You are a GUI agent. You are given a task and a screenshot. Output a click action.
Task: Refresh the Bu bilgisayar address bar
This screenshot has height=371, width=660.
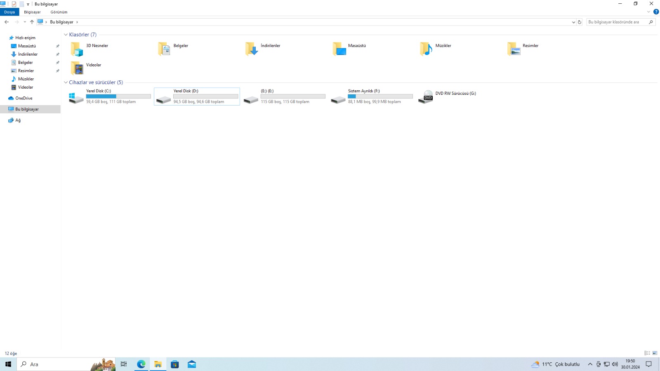580,22
